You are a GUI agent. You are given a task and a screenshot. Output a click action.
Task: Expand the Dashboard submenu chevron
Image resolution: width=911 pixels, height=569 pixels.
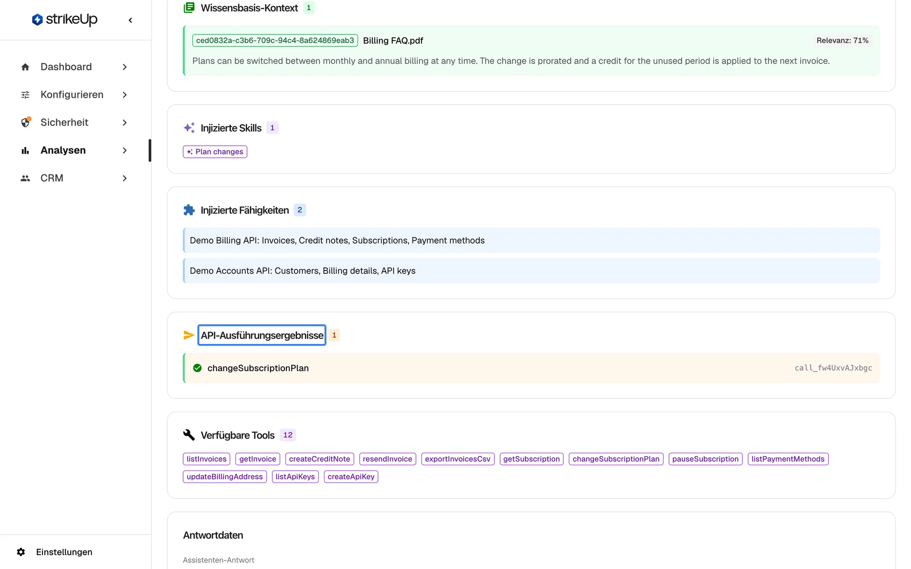(125, 67)
